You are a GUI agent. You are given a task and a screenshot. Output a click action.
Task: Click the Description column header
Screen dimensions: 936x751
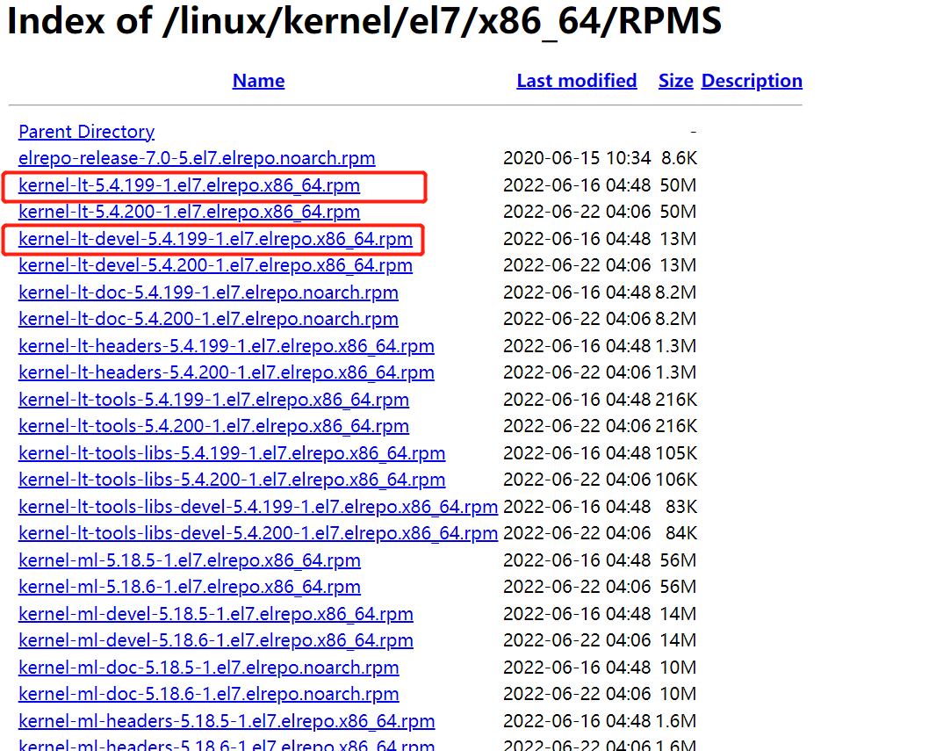point(752,81)
